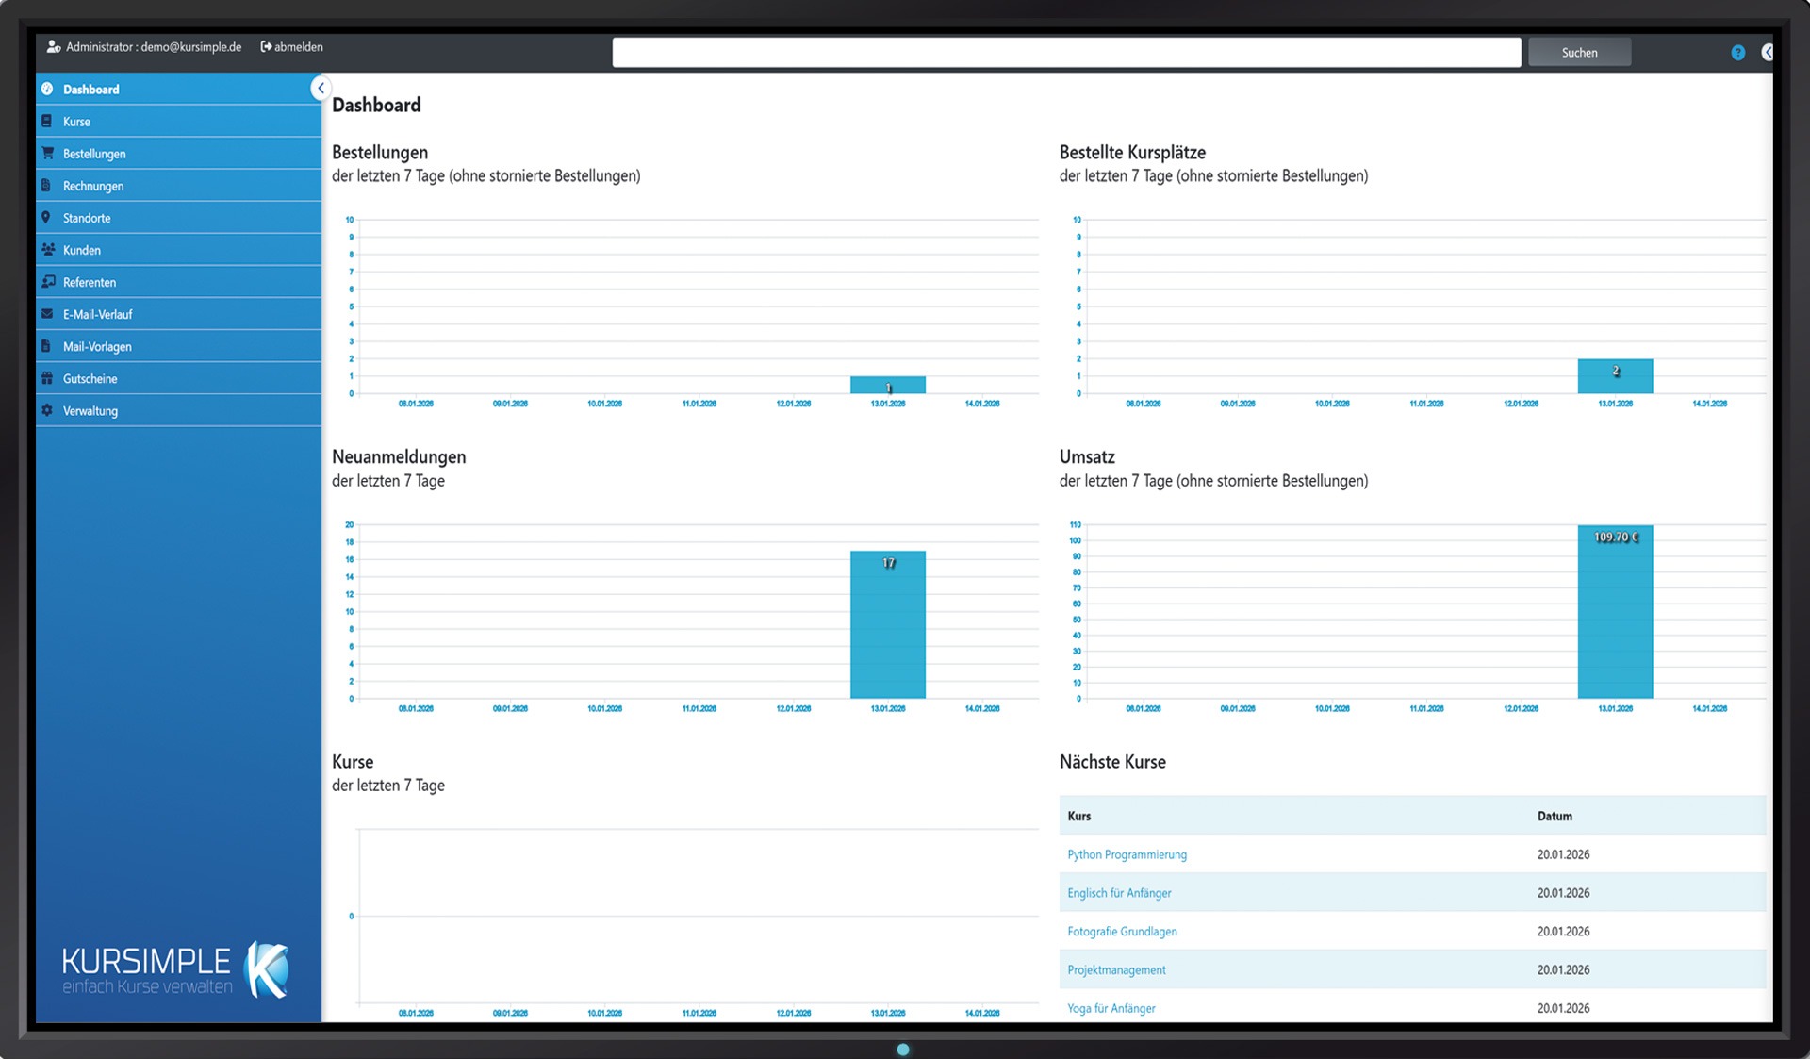Click the Standorte map pin icon
The image size is (1810, 1059).
pos(46,218)
